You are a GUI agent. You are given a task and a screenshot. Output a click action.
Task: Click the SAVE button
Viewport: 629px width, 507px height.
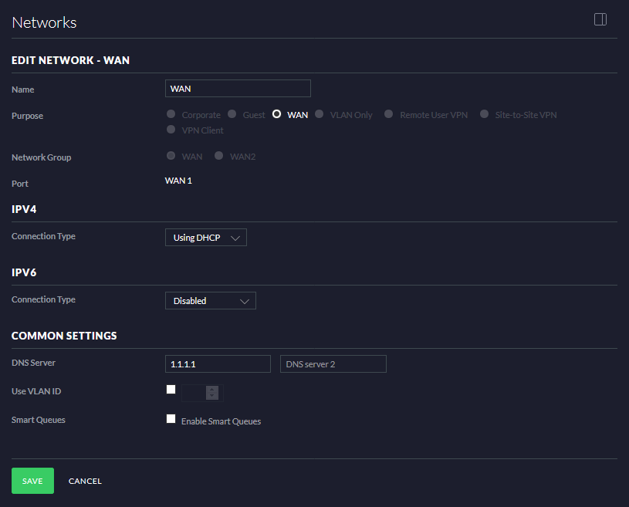tap(32, 480)
